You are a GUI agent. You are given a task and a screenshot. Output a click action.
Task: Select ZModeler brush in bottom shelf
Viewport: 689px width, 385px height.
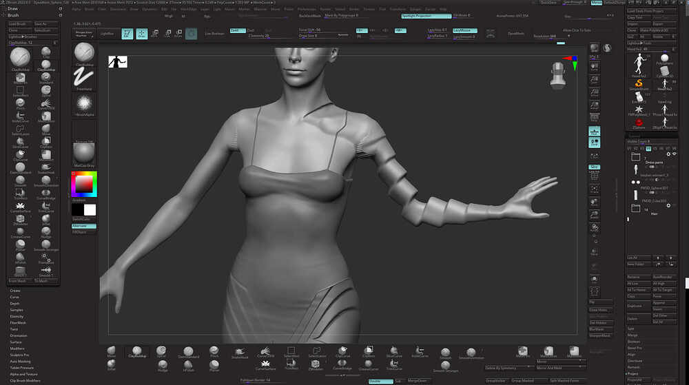coord(316,364)
